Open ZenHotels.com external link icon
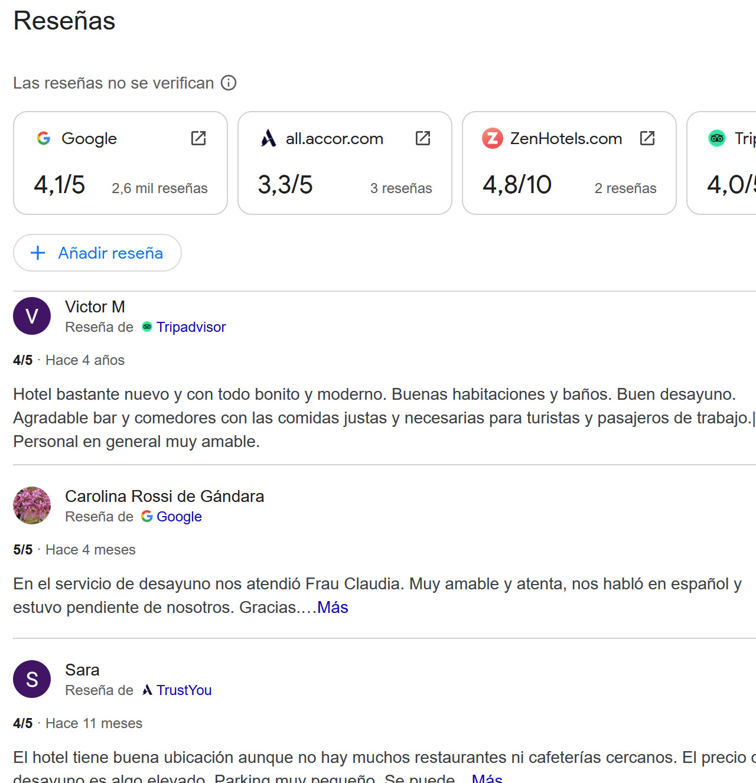This screenshot has width=756, height=783. coord(647,138)
